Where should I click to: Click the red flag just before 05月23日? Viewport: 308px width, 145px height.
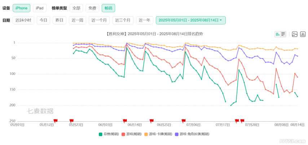coord(71,121)
